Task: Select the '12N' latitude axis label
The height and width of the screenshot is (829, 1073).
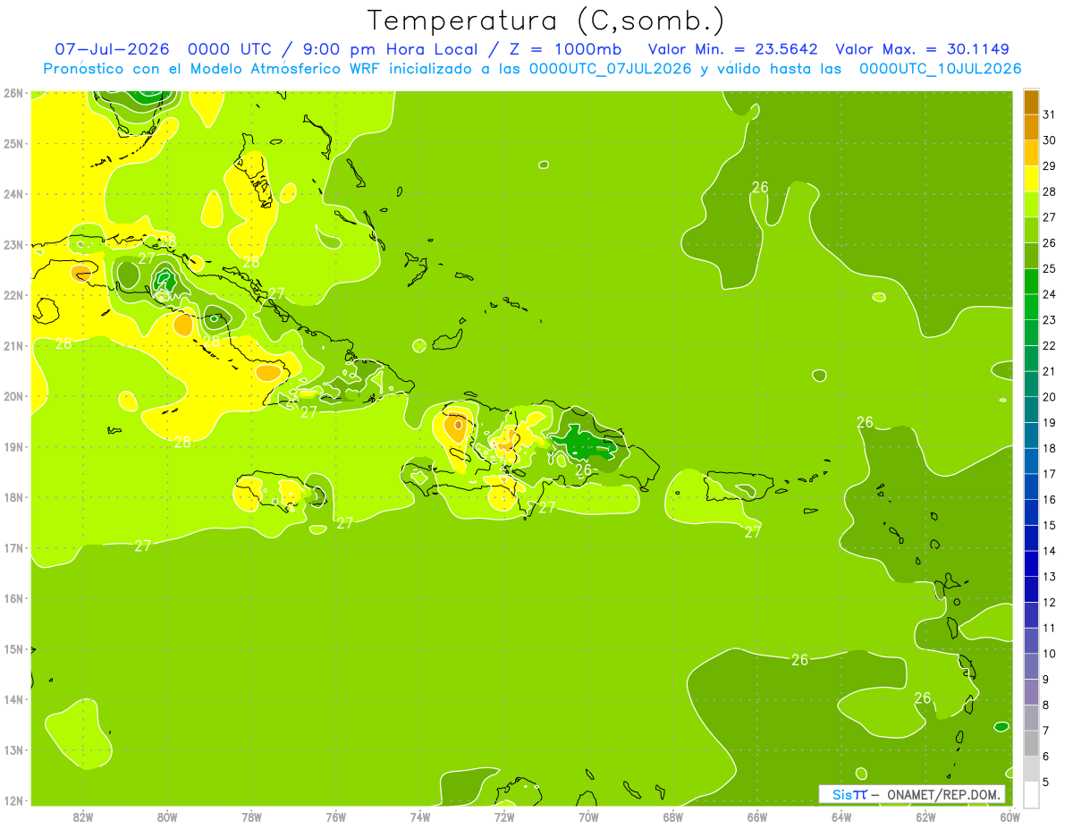Action: [x=13, y=800]
